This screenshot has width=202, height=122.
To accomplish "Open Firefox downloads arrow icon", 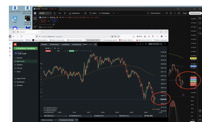I will [134, 36].
